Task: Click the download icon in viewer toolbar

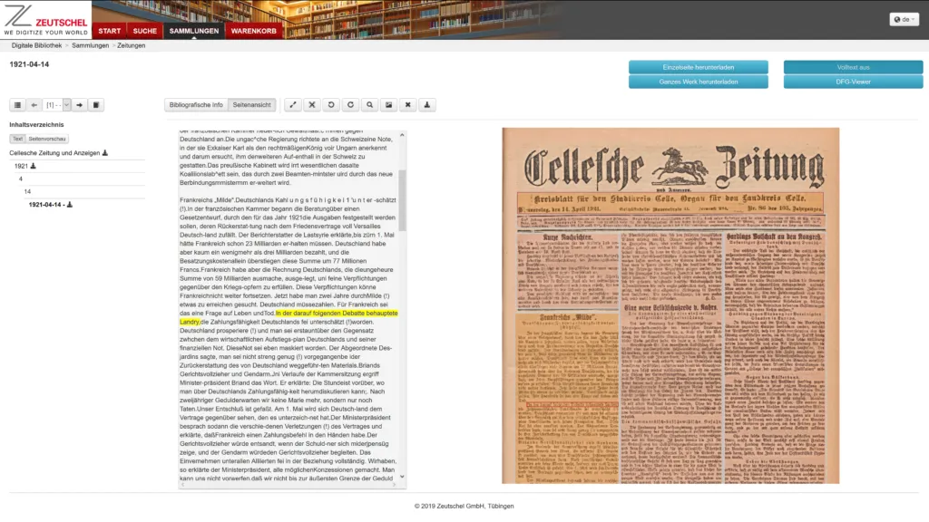Action: pyautogui.click(x=428, y=105)
